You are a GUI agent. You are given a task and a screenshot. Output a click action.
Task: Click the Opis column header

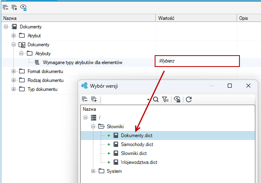pyautogui.click(x=249, y=18)
